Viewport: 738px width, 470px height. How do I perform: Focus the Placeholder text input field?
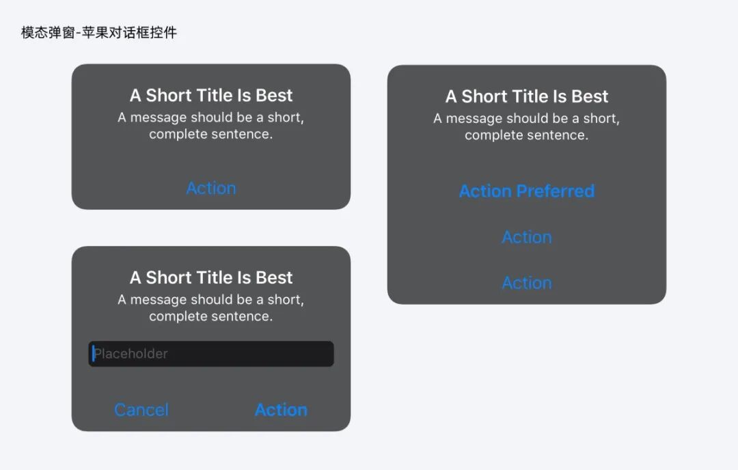211,354
